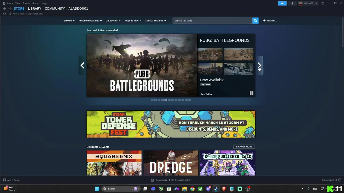Open the Games menu
Screen dimensions: 344x193
point(36,3)
